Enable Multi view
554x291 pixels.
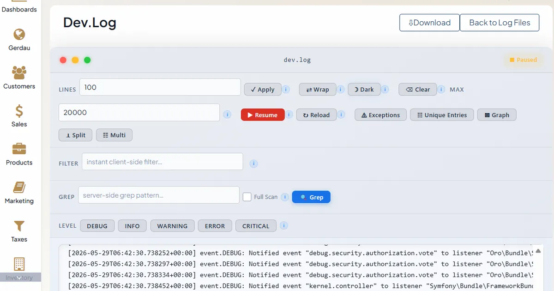[114, 135]
